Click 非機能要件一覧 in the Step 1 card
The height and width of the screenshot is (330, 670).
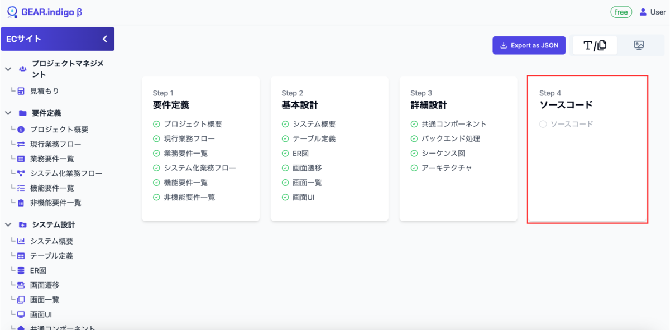189,197
